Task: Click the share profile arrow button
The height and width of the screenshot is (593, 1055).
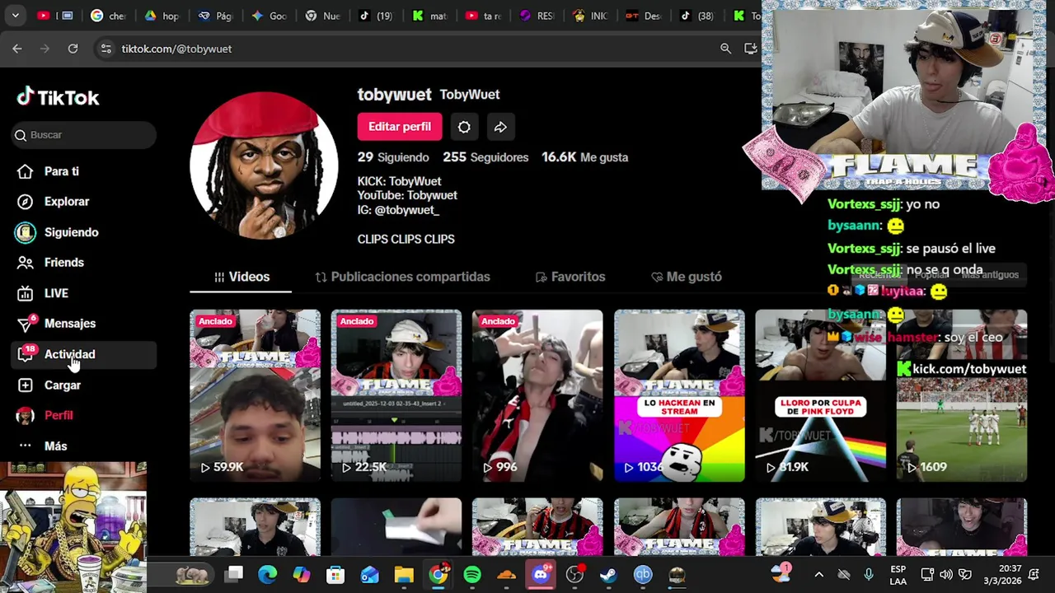Action: [x=500, y=127]
